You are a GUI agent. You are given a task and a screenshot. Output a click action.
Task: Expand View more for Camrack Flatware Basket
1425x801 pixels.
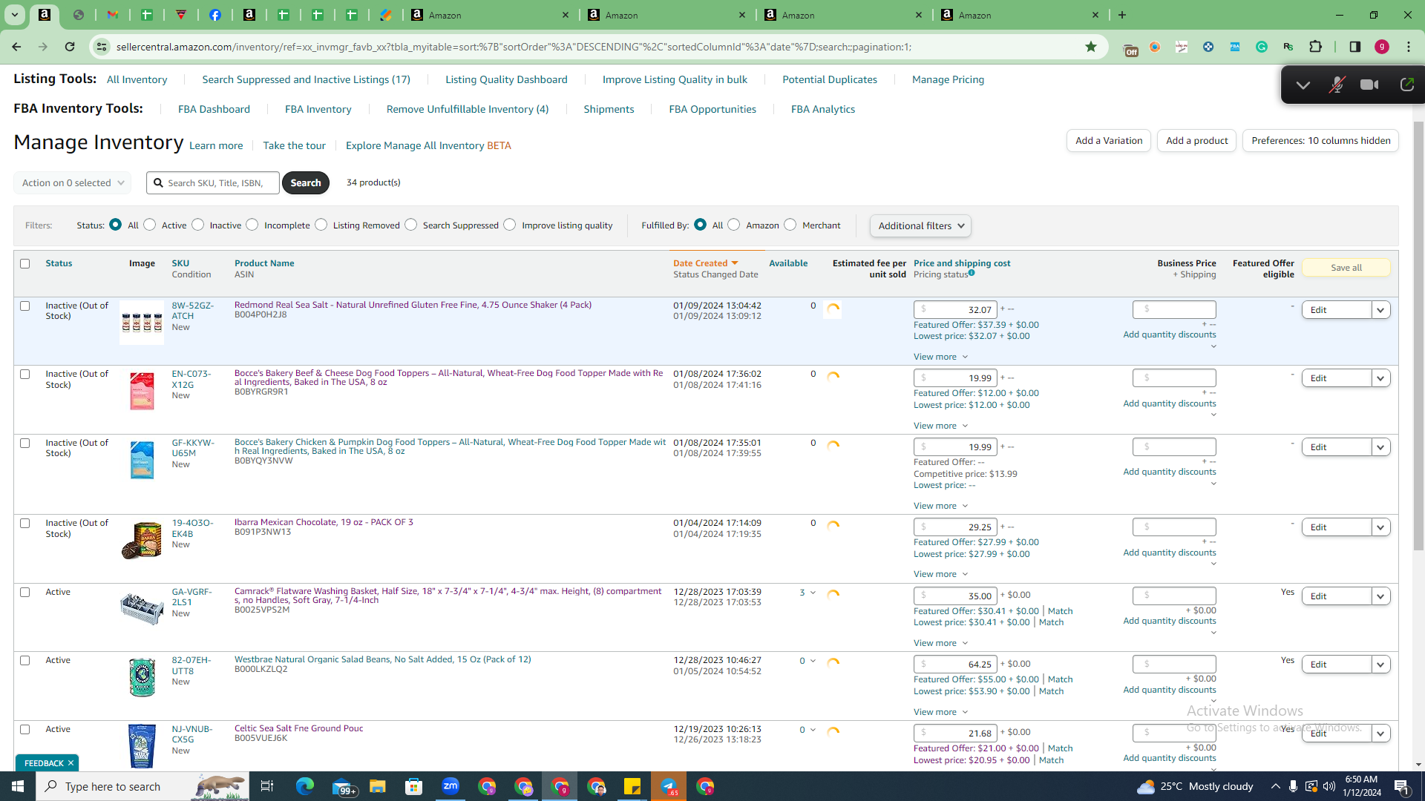pos(940,643)
